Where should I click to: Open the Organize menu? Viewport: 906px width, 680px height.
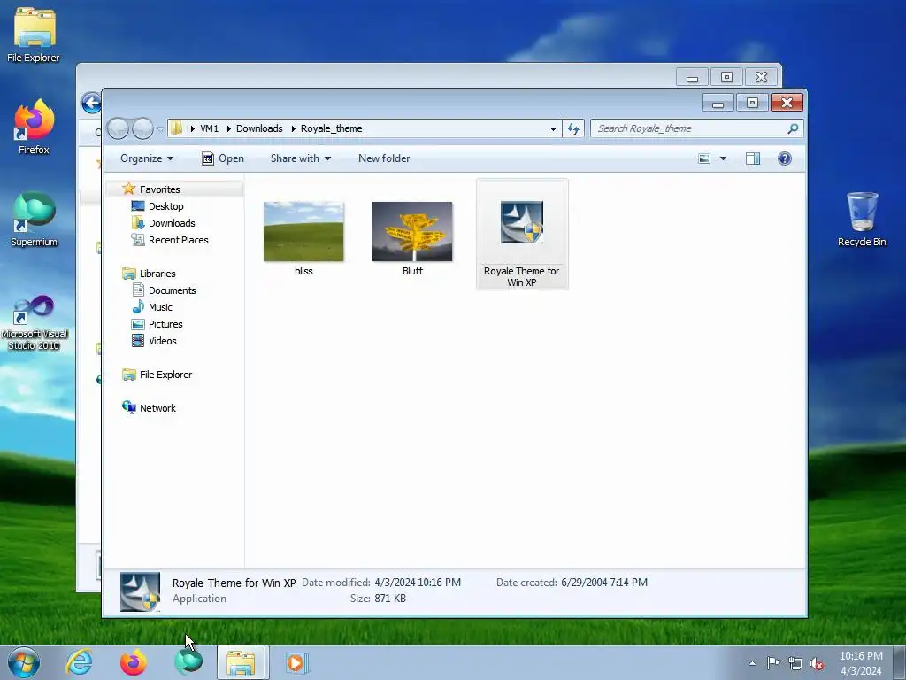click(x=147, y=158)
